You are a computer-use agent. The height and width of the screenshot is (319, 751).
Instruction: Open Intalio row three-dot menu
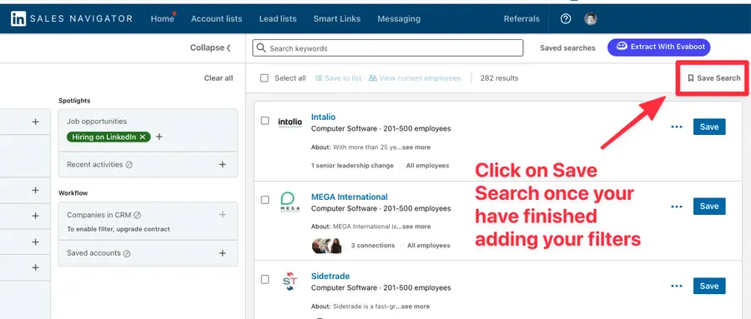676,127
